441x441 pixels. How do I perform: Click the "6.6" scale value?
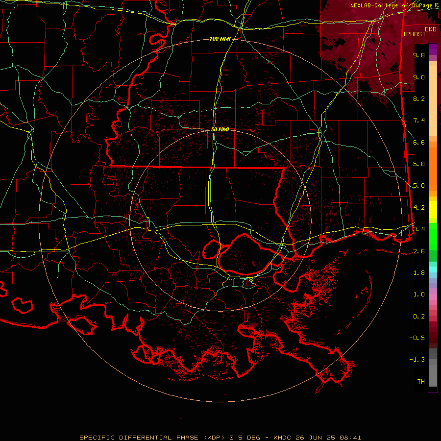pyautogui.click(x=419, y=142)
